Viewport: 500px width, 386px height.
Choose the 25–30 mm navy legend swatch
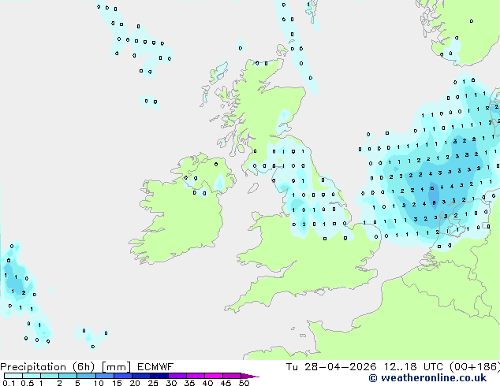click(159, 376)
